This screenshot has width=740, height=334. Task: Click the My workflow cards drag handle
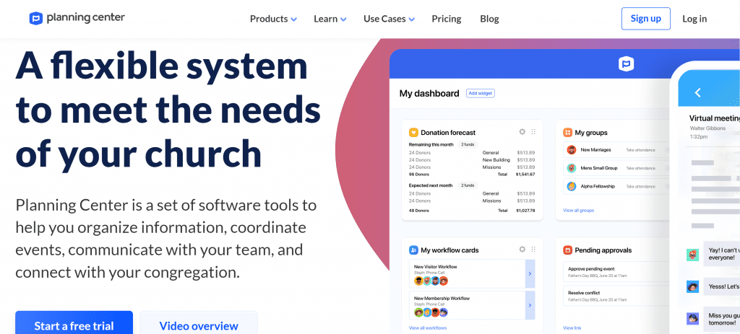point(533,250)
